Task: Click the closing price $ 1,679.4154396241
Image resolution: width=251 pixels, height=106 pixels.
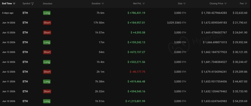Action: tap(214, 72)
